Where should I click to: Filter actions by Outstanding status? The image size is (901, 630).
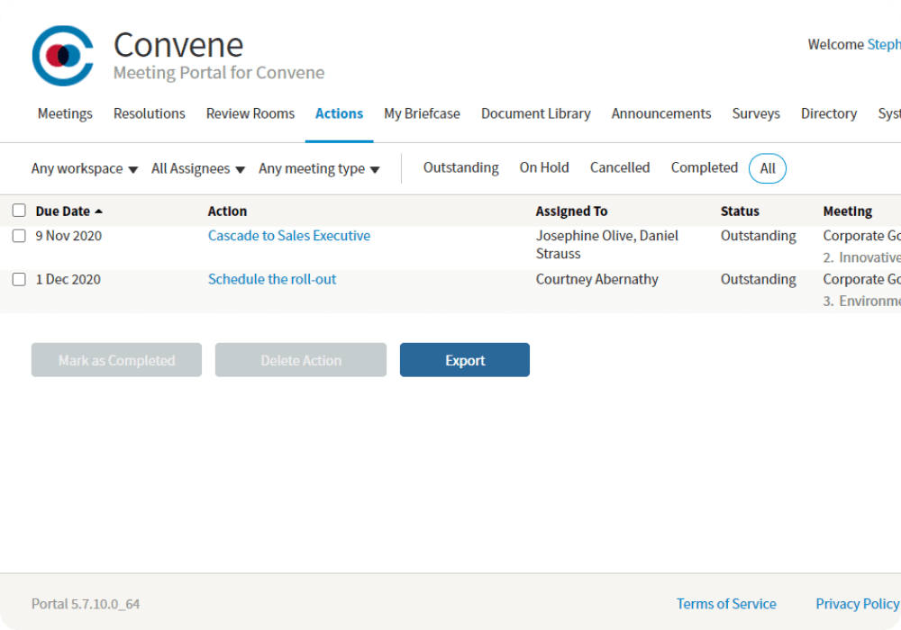pyautogui.click(x=460, y=167)
